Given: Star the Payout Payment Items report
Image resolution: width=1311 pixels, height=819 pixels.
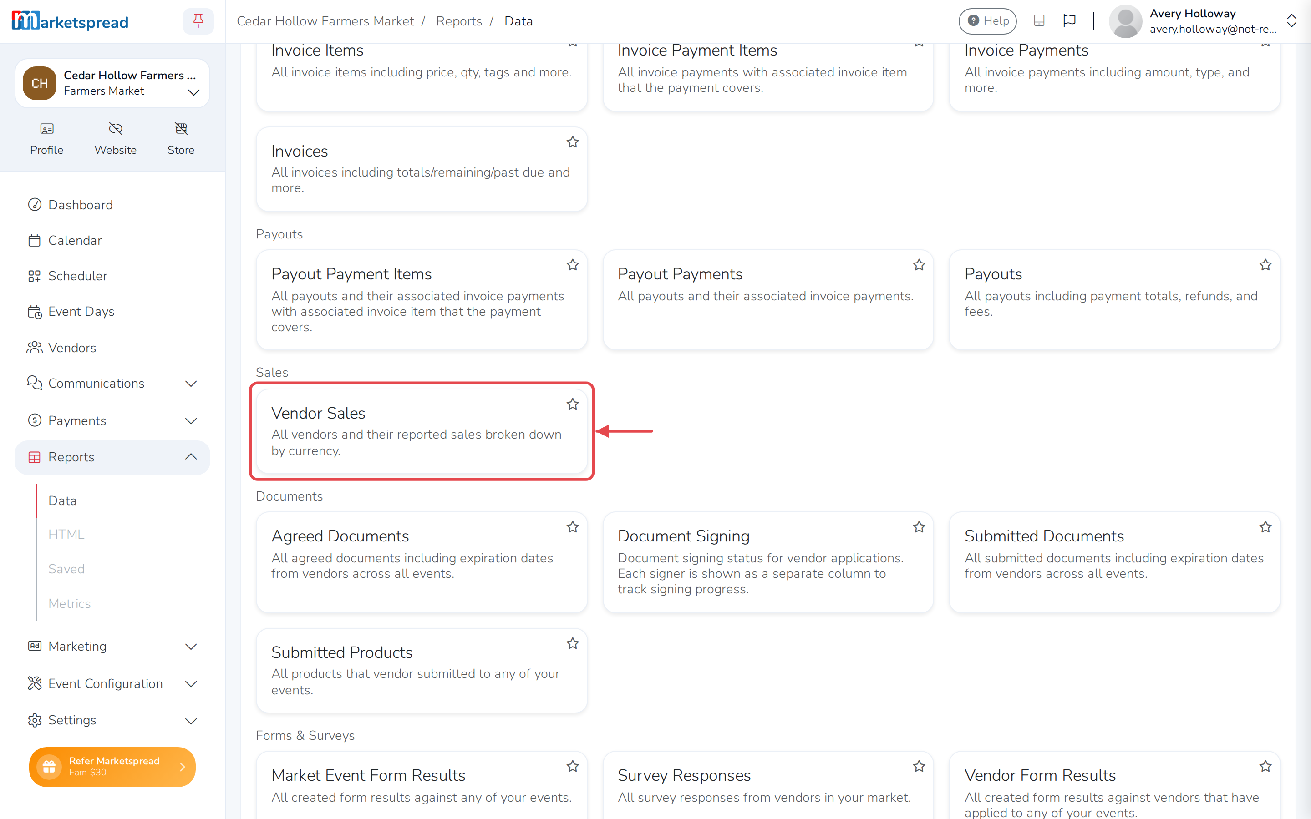Looking at the screenshot, I should (x=573, y=265).
